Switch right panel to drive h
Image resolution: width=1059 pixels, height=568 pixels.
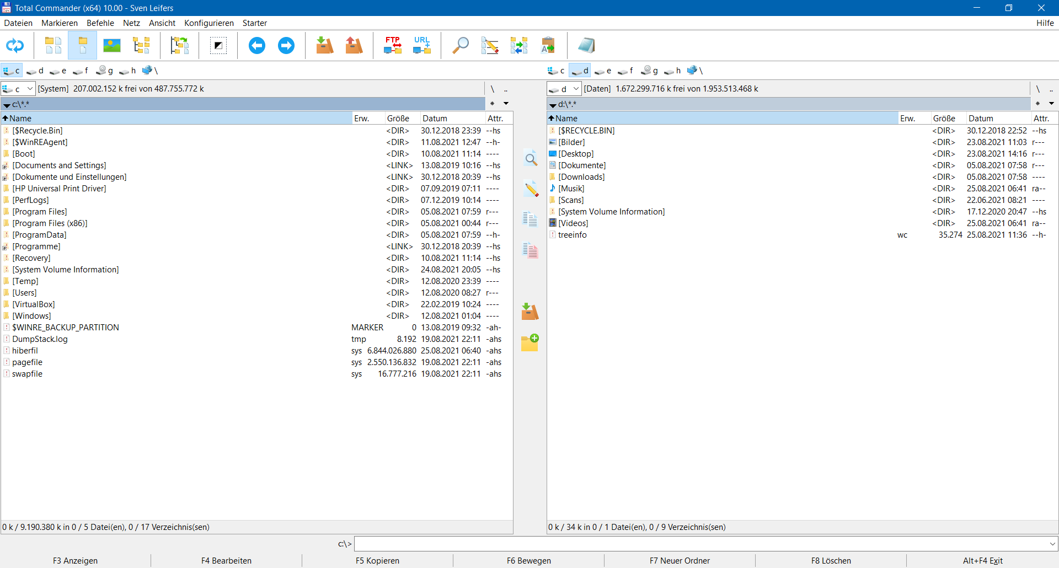672,71
